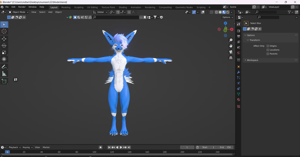Open the World properties tab
The image size is (300, 157).
coord(239,53)
